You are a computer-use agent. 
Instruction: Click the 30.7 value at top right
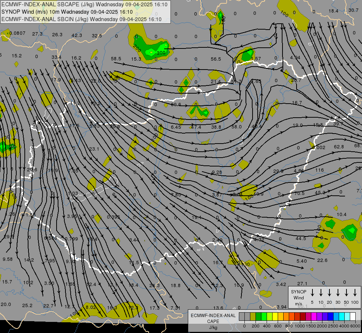coord(353,10)
